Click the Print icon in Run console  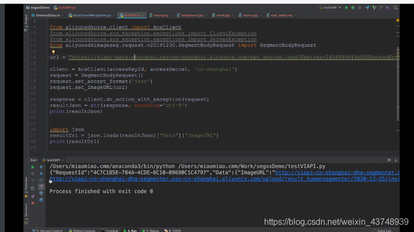pyautogui.click(x=41, y=193)
